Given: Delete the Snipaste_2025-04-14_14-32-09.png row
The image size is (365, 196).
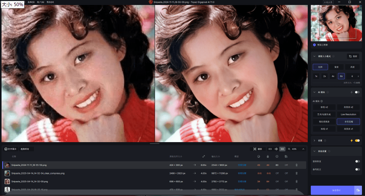Looking at the screenshot, I should pos(296,181).
